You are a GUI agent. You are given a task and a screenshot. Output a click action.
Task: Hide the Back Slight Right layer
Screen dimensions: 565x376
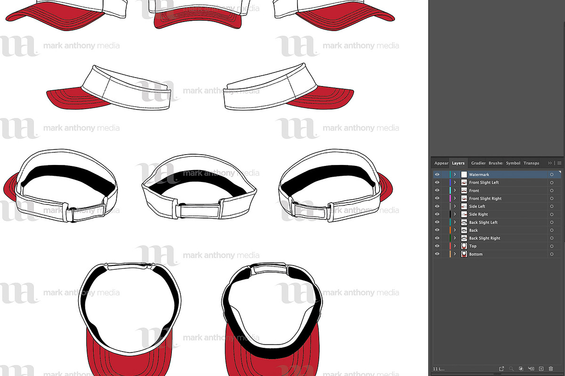[x=437, y=238]
